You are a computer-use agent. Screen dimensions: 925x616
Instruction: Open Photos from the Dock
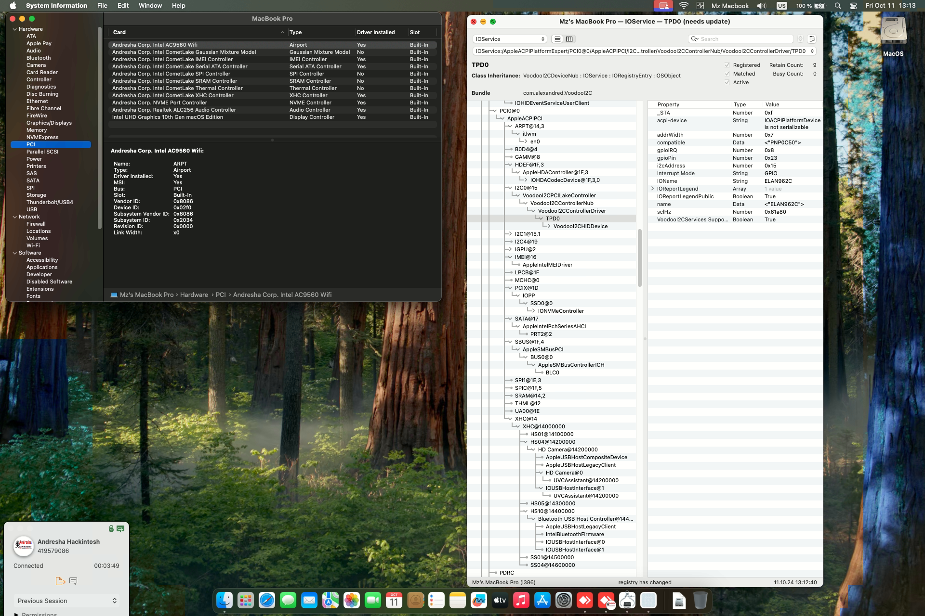tap(352, 600)
